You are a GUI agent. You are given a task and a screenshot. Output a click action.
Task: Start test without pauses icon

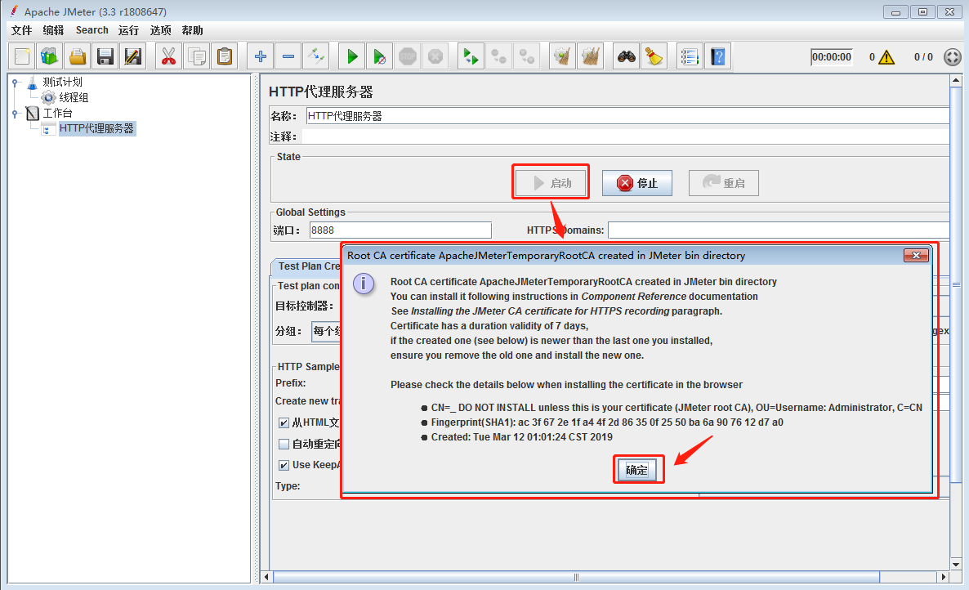click(x=379, y=57)
